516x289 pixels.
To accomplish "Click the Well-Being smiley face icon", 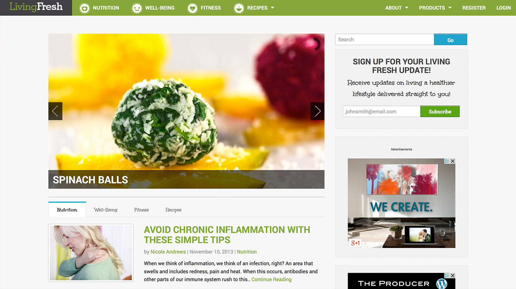I will click(137, 8).
